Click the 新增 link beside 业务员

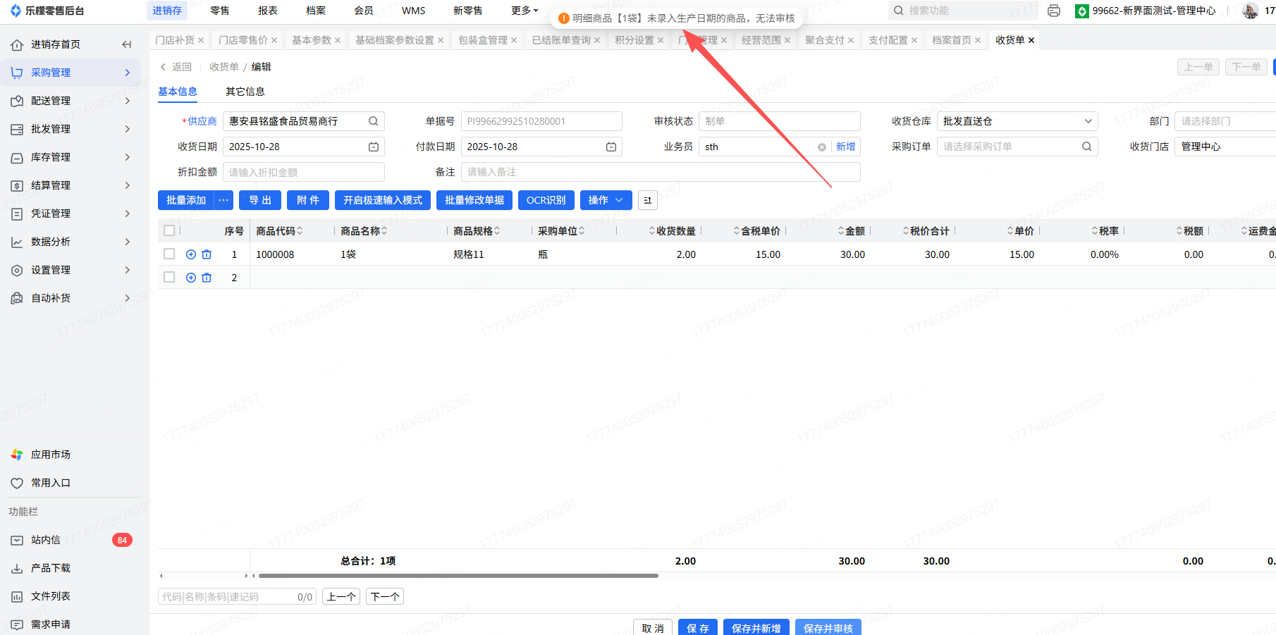[x=846, y=147]
